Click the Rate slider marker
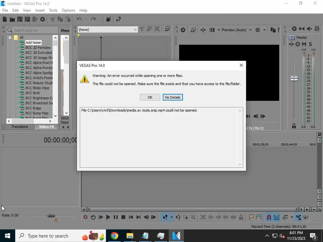323x242 pixels. point(51,216)
